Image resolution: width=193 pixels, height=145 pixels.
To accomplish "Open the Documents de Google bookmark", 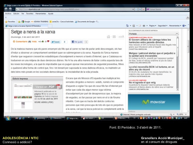I will click(87, 22).
